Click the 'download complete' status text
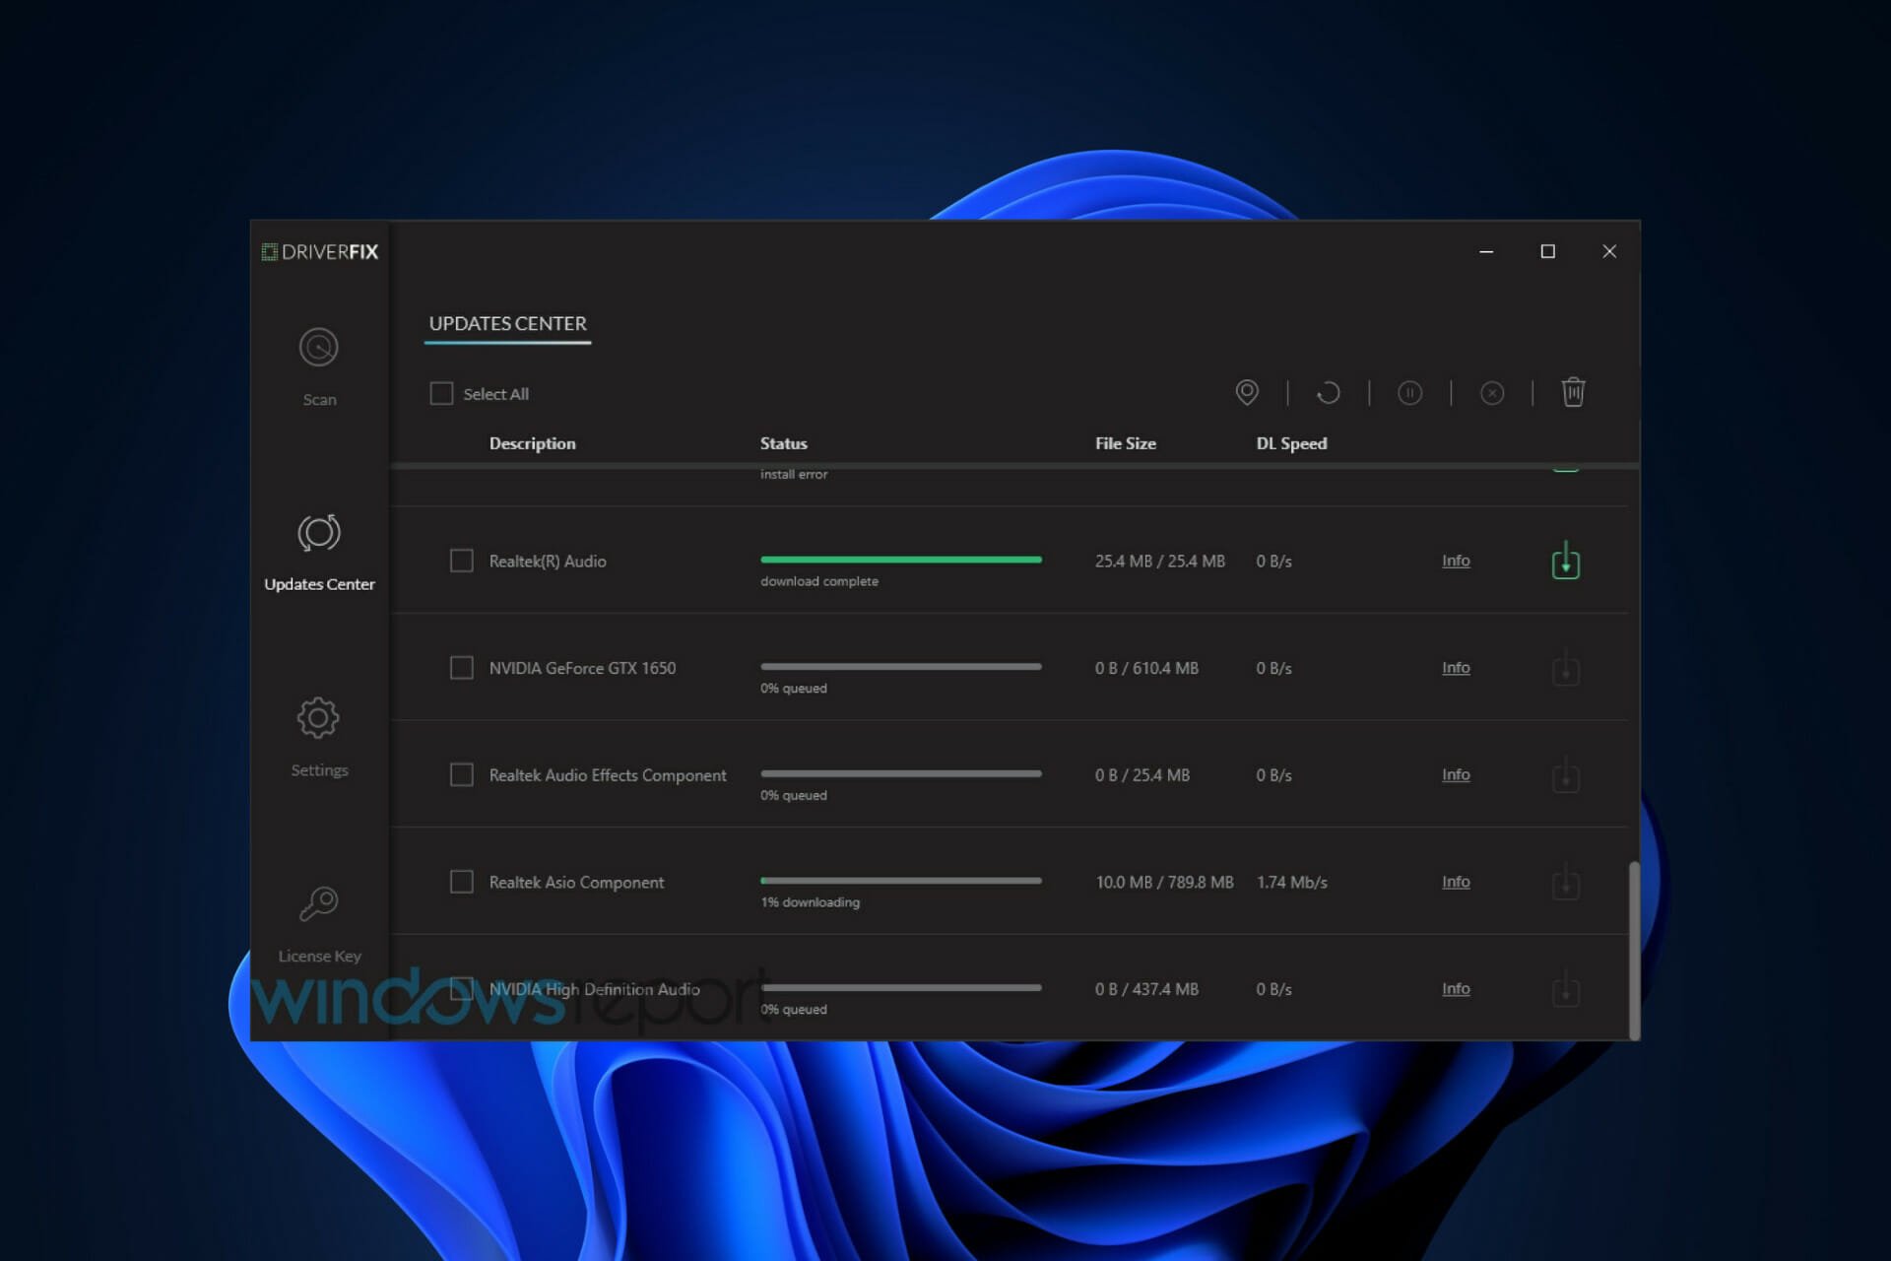1891x1261 pixels. tap(818, 581)
